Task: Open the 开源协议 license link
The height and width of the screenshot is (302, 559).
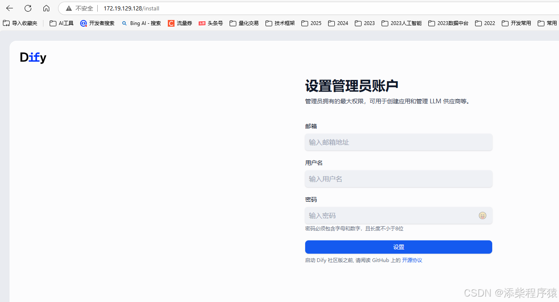Action: 412,260
